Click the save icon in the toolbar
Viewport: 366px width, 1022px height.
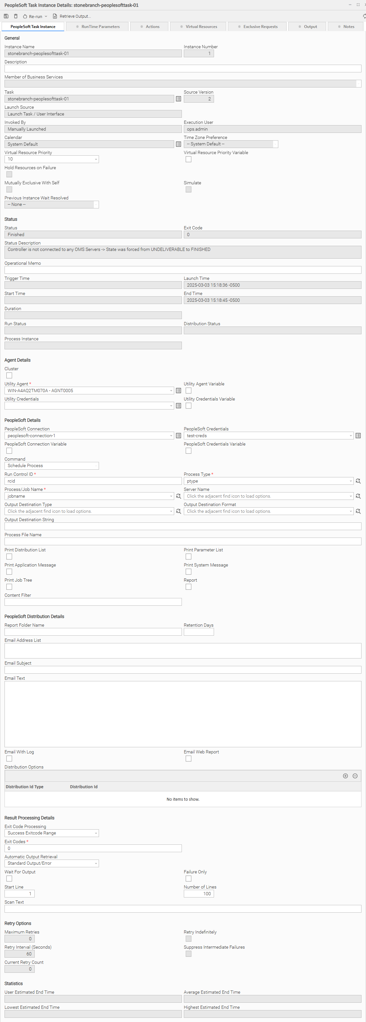point(6,16)
